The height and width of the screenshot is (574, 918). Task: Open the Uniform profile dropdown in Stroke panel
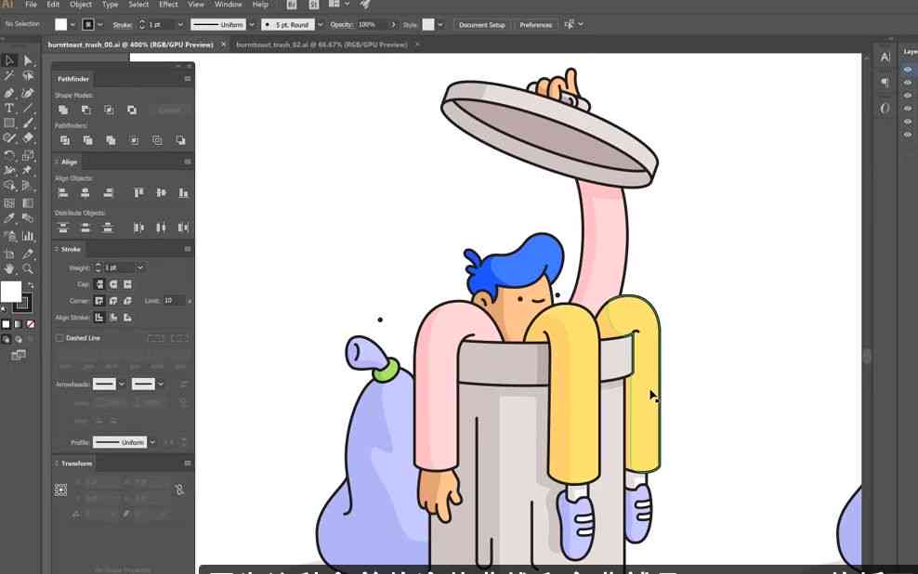152,442
